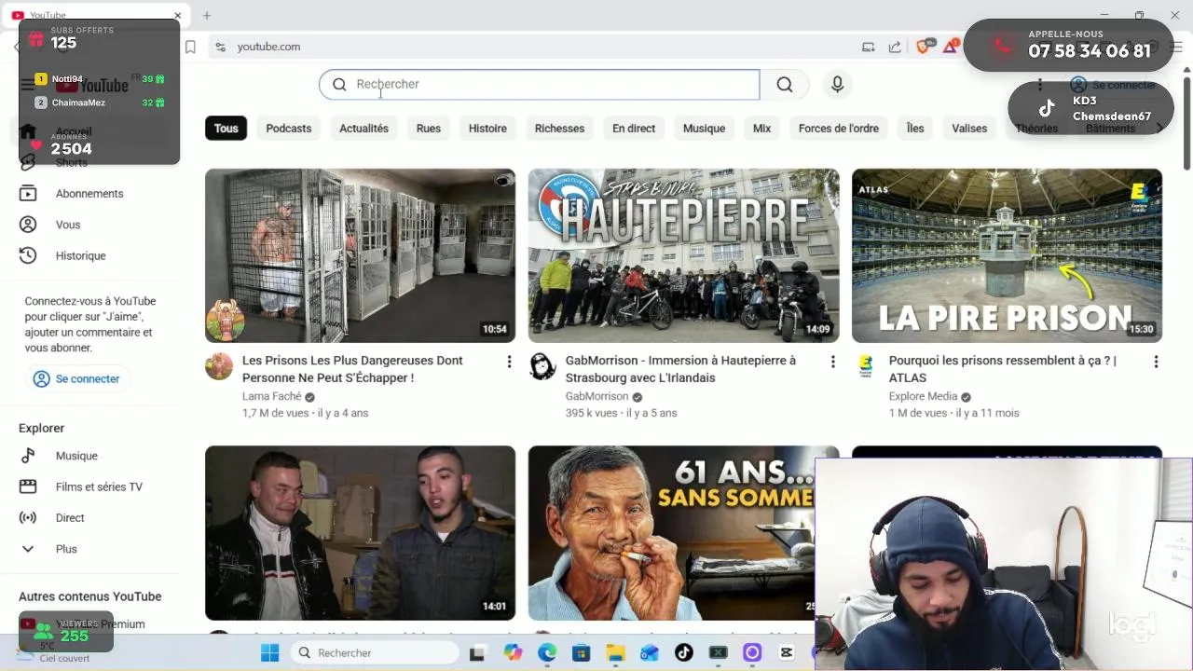Screen dimensions: 1193x671
Task: Open File Explorer from the taskbar
Action: coord(615,652)
